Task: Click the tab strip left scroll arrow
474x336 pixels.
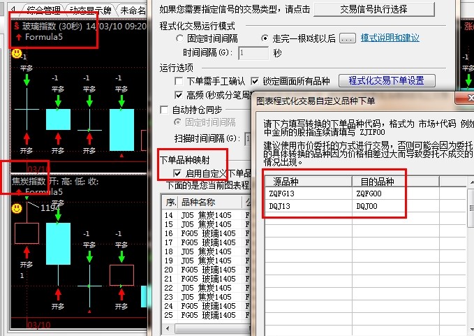Action: [x=13, y=10]
